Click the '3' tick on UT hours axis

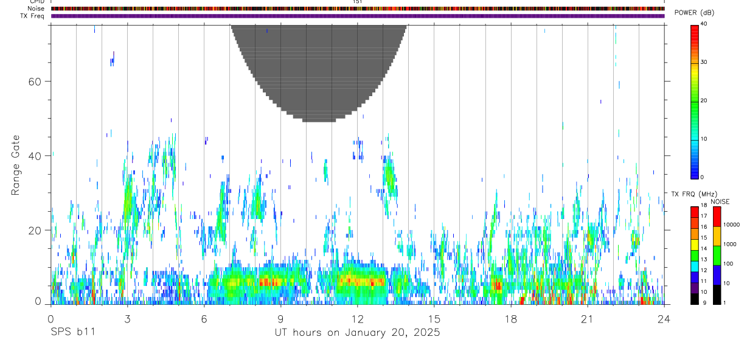click(127, 318)
